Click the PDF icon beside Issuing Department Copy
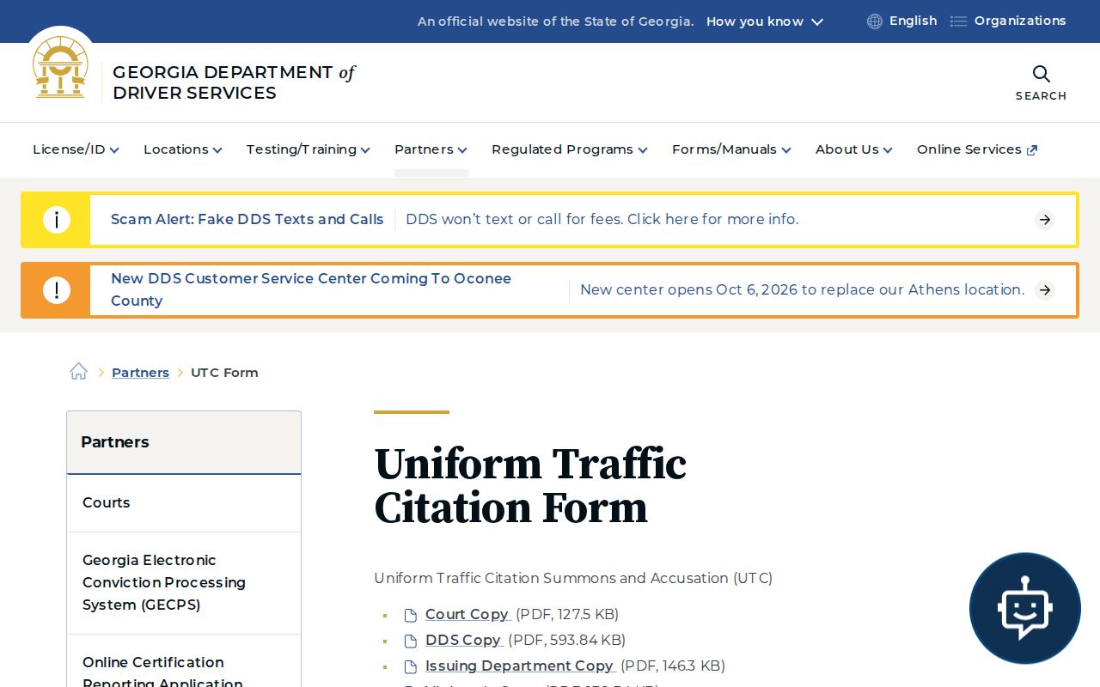 pos(411,666)
